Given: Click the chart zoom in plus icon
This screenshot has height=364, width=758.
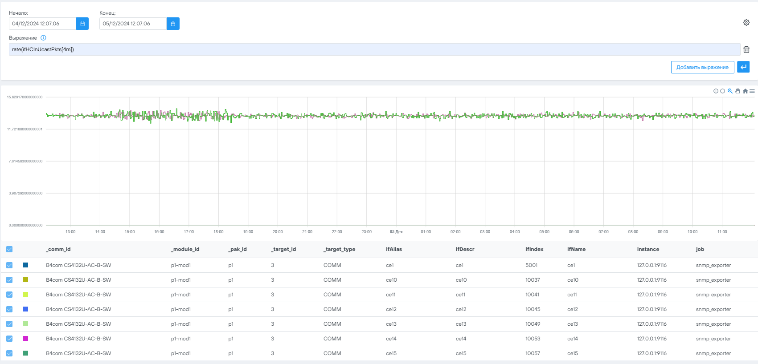Looking at the screenshot, I should [716, 91].
